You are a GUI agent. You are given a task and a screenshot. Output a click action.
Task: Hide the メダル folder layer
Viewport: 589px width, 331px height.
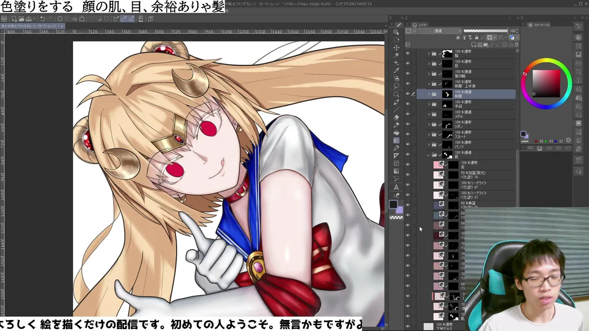pos(407,114)
